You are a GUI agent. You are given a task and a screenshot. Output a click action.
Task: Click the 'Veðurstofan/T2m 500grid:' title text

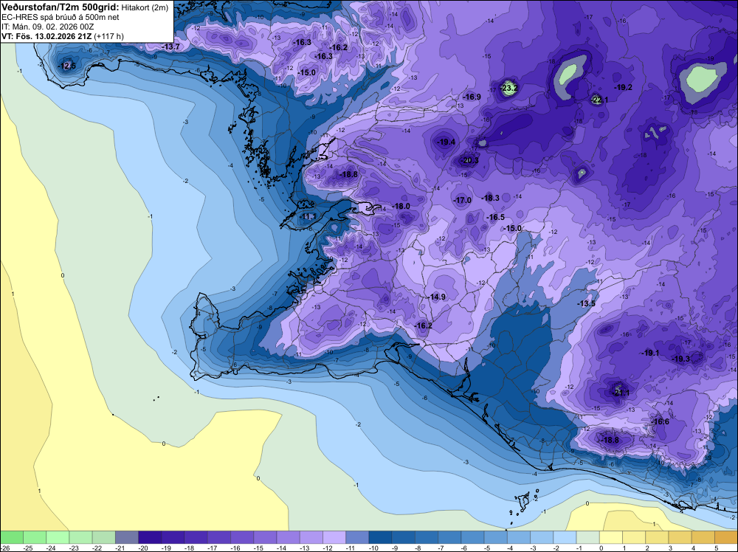coord(61,7)
